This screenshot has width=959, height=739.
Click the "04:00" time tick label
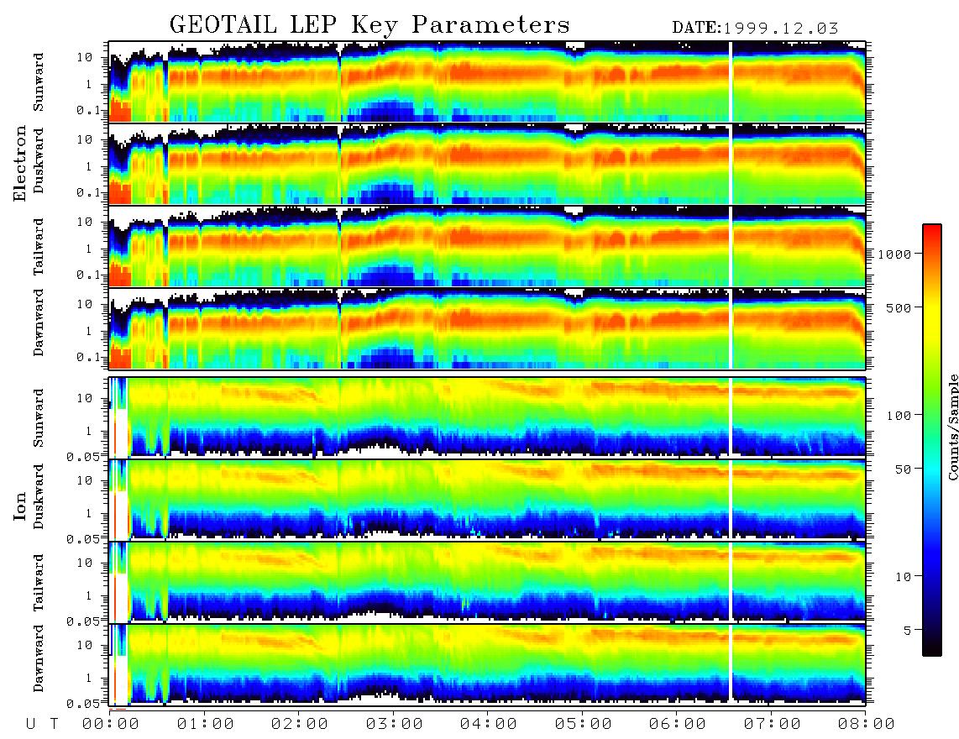click(x=489, y=725)
